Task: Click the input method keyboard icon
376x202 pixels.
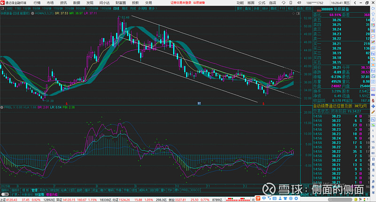Action: click(274, 198)
